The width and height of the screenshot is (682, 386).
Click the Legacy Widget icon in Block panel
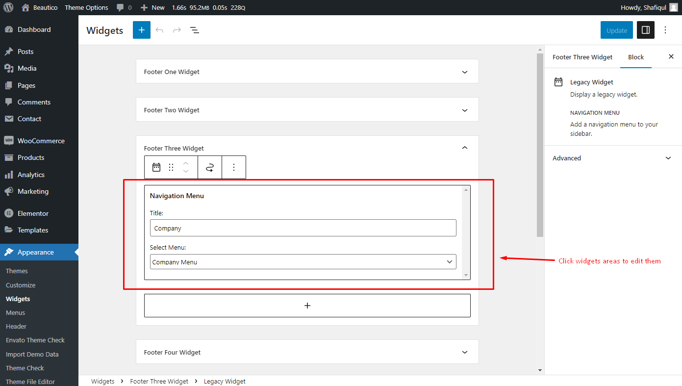coord(558,82)
